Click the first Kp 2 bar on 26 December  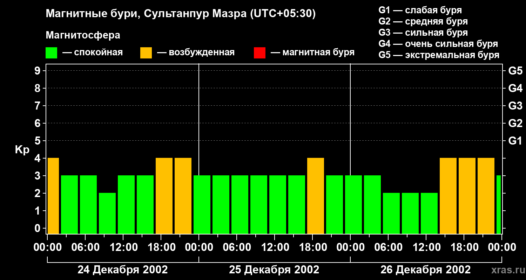[x=391, y=213]
